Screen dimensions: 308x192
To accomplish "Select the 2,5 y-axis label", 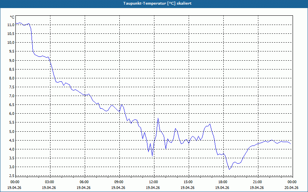I will coord(12,176).
